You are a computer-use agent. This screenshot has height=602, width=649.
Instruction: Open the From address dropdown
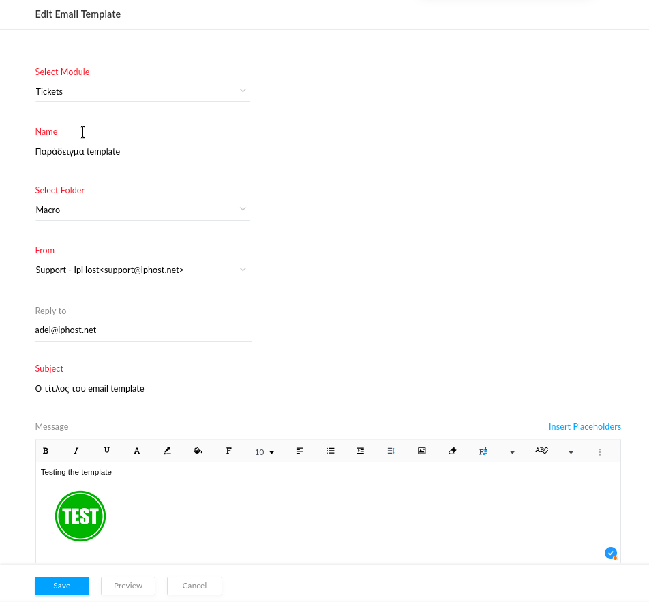pos(142,270)
